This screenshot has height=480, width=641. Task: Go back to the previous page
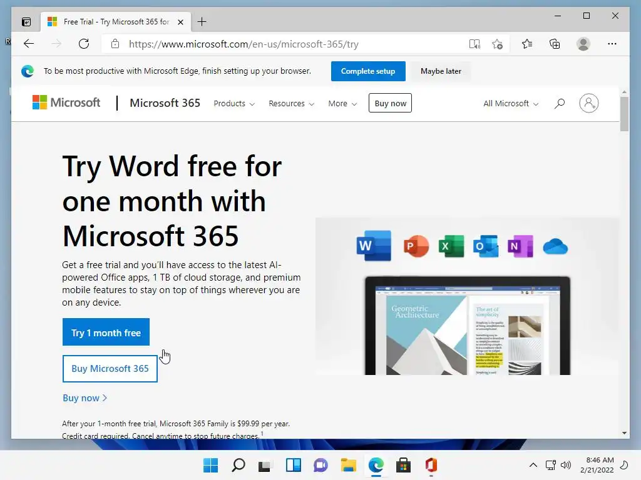(x=29, y=44)
